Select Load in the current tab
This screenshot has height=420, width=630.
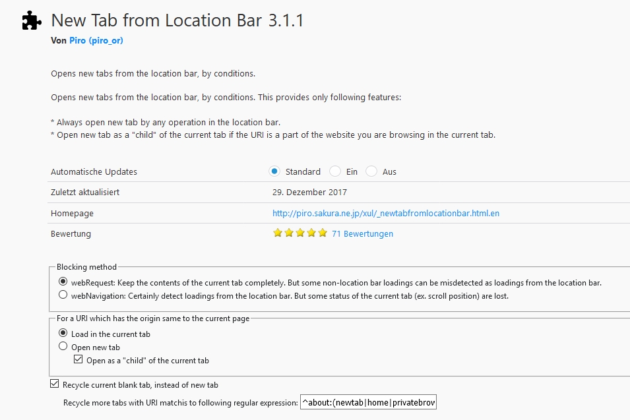point(63,334)
